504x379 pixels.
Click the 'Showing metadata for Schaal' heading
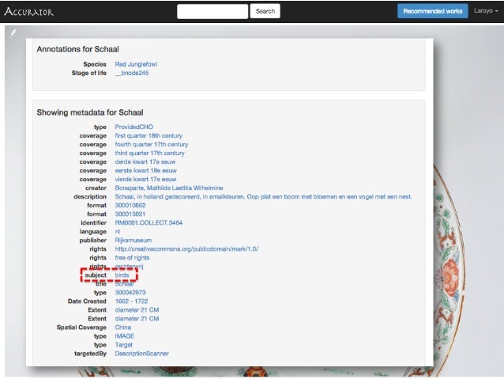[x=90, y=112]
